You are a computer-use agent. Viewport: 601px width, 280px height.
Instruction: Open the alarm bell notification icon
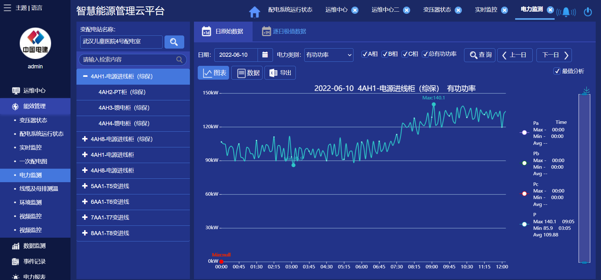566,12
